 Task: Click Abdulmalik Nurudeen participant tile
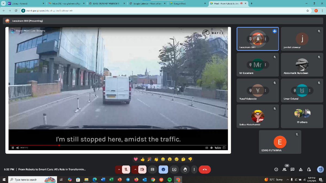302,65
